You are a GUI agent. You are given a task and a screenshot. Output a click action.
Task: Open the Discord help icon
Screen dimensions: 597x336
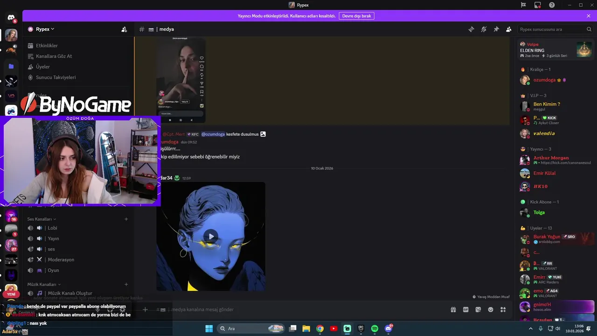552,5
